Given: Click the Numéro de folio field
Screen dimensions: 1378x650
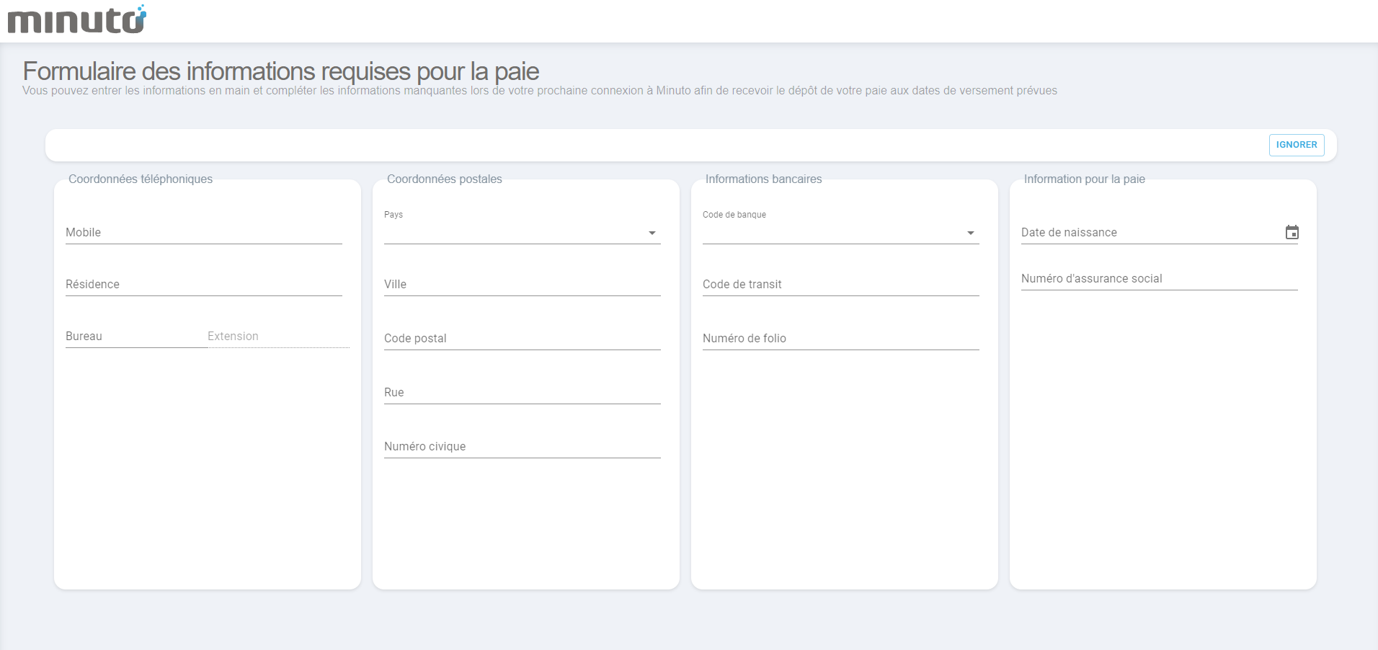Looking at the screenshot, I should tap(840, 339).
